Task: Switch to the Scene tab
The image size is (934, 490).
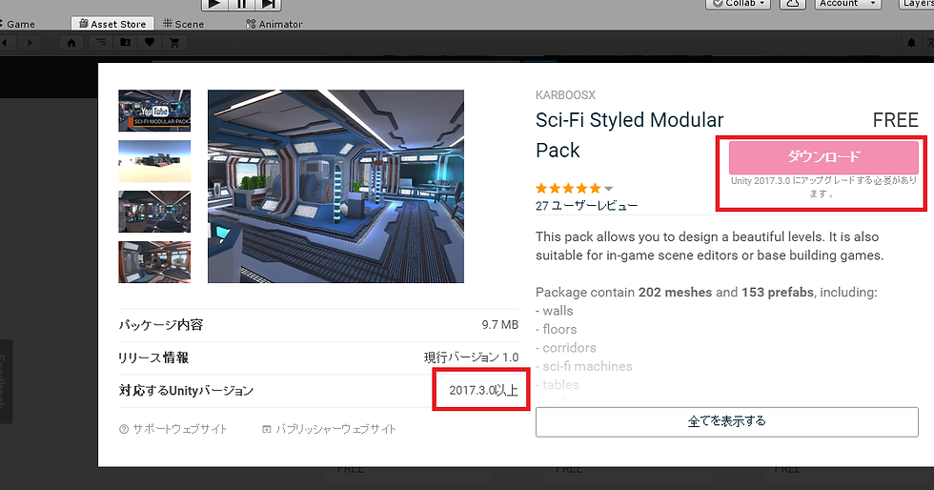Action: click(x=183, y=24)
